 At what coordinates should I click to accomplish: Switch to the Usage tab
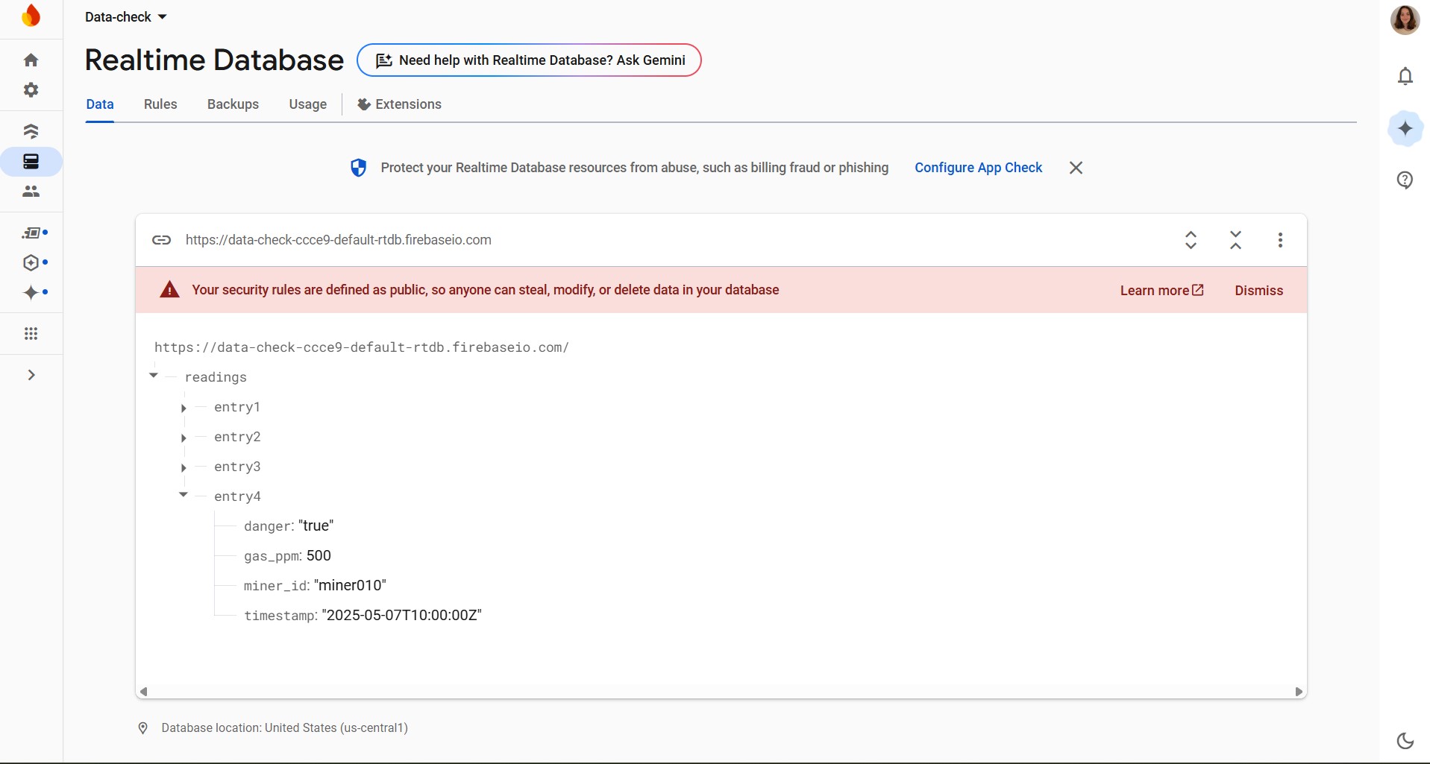pyautogui.click(x=308, y=104)
